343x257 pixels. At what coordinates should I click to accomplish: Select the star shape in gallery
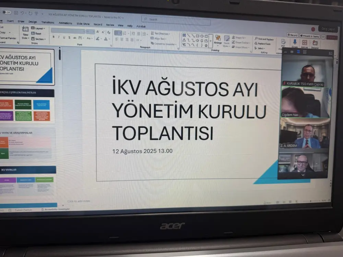click(x=206, y=46)
